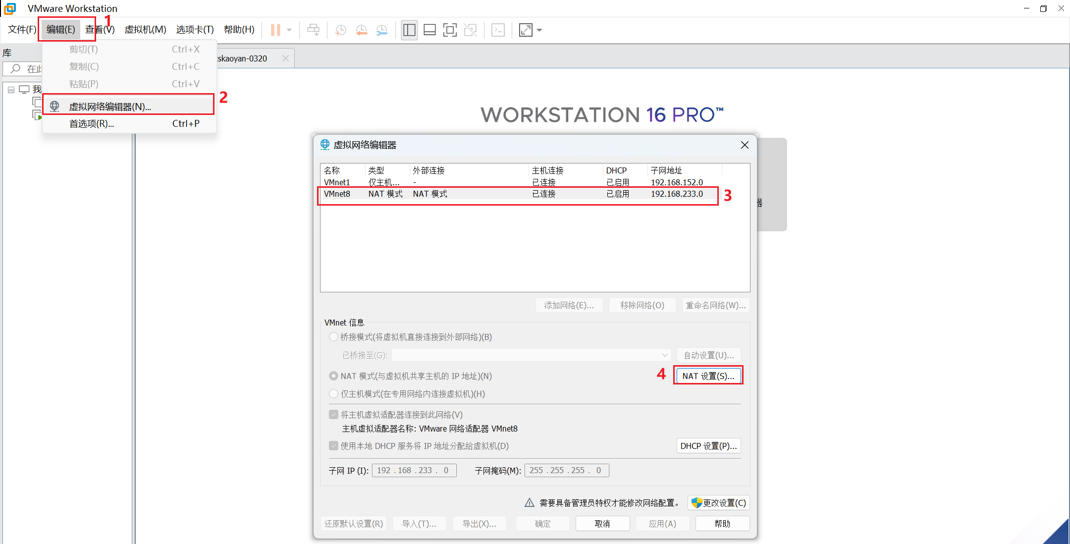Click the pause virtual machine toolbar icon
This screenshot has height=544, width=1070.
click(x=275, y=30)
